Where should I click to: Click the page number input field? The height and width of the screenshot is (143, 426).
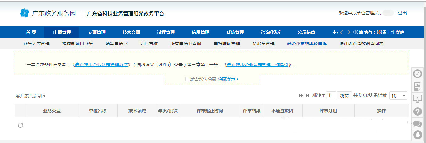click(x=331, y=96)
